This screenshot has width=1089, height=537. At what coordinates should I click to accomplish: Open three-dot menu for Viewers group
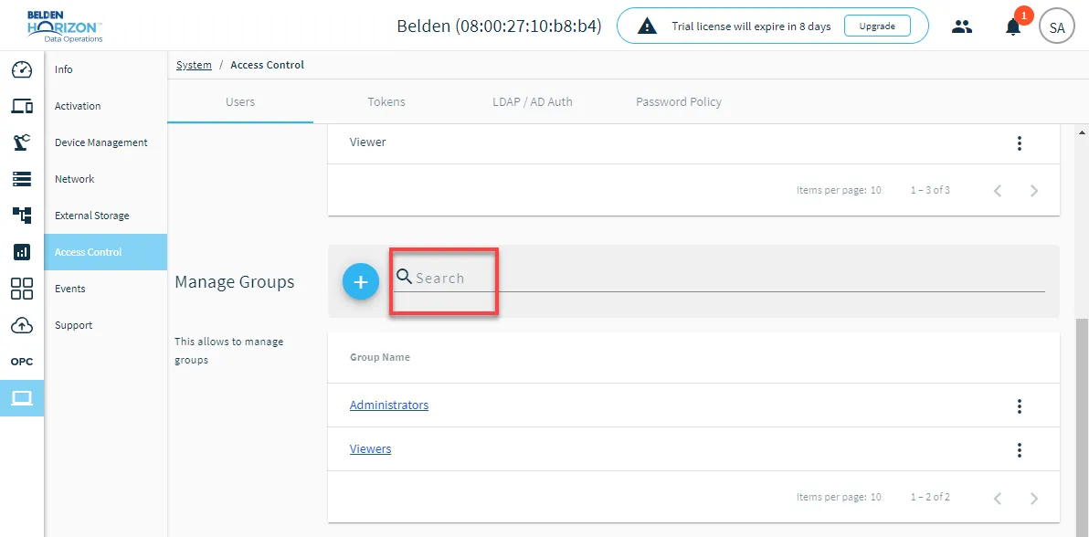coord(1020,450)
